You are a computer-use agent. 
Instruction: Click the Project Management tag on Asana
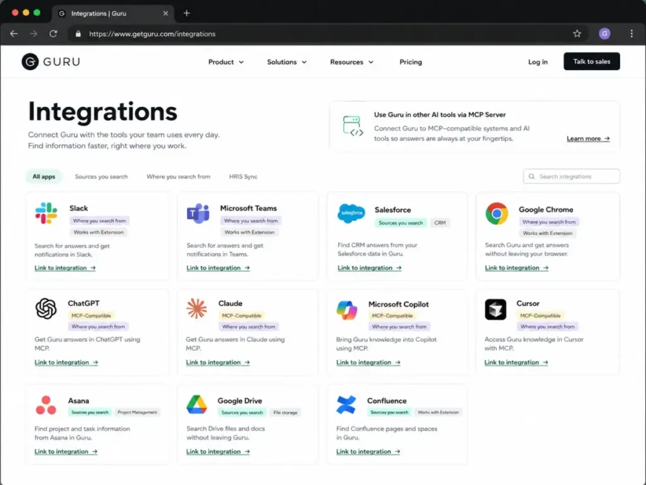point(137,412)
